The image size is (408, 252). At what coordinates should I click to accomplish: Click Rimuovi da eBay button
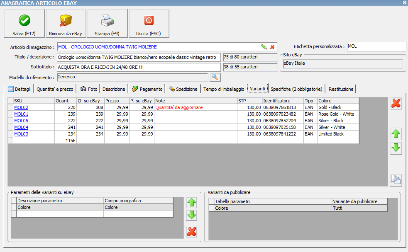pyautogui.click(x=66, y=24)
